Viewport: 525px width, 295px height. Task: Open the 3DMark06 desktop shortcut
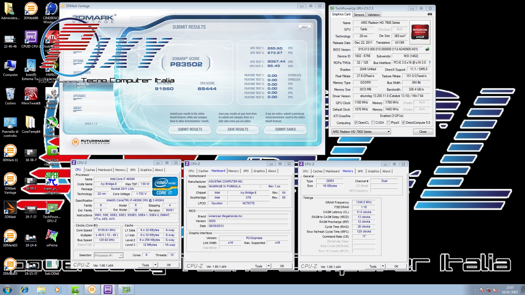click(x=31, y=10)
